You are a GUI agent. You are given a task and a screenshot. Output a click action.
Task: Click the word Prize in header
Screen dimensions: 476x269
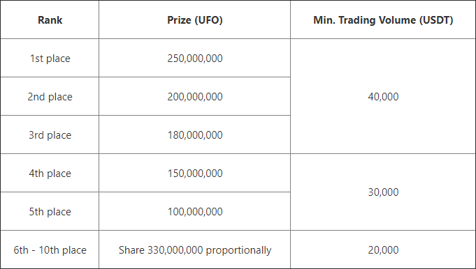tap(179, 20)
